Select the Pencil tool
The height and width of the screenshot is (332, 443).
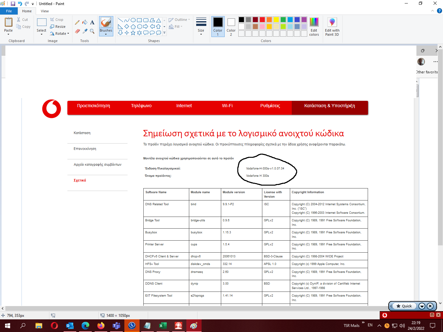[x=77, y=22]
